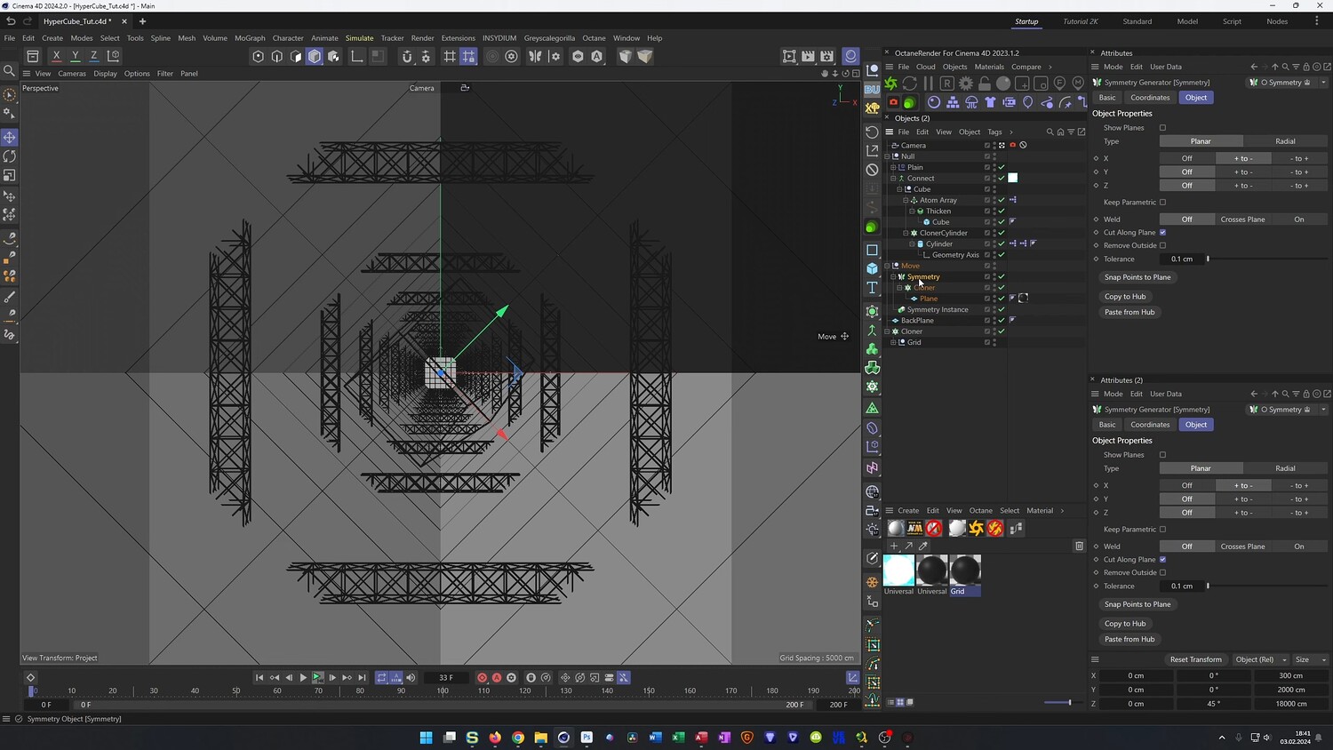Collapse the Connect object hierarchy
1333x750 pixels.
[893, 178]
